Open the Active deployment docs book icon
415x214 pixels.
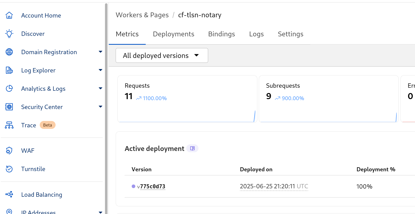(x=192, y=148)
